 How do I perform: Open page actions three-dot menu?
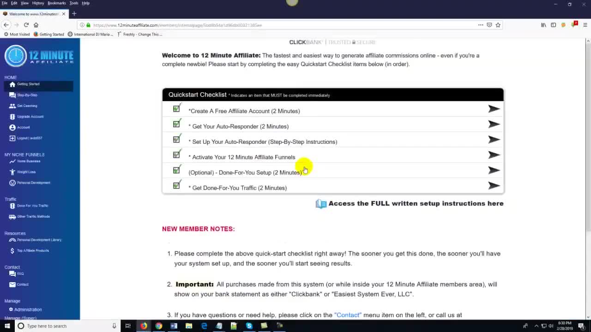[x=481, y=25]
